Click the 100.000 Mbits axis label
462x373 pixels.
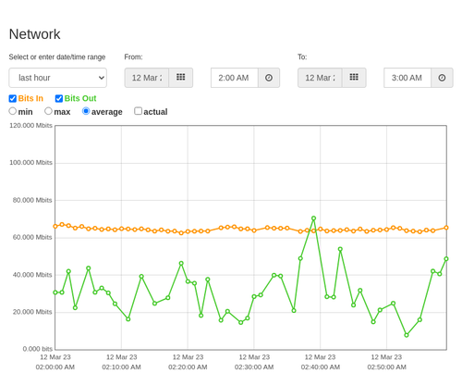[30, 163]
